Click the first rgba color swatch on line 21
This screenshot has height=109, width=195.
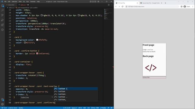(x=42, y=15)
